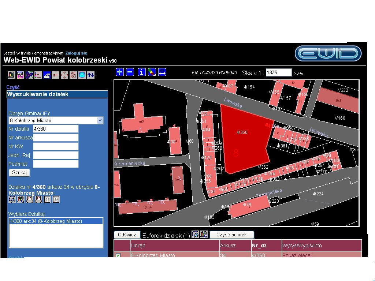The width and height of the screenshot is (375, 281).
Task: Click the scanner icon with blue background
Action: pos(47,75)
